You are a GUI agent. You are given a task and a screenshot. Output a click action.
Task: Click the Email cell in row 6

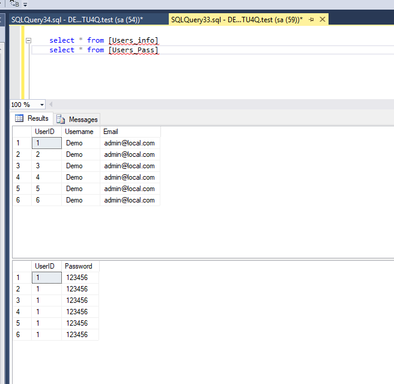[x=129, y=200]
